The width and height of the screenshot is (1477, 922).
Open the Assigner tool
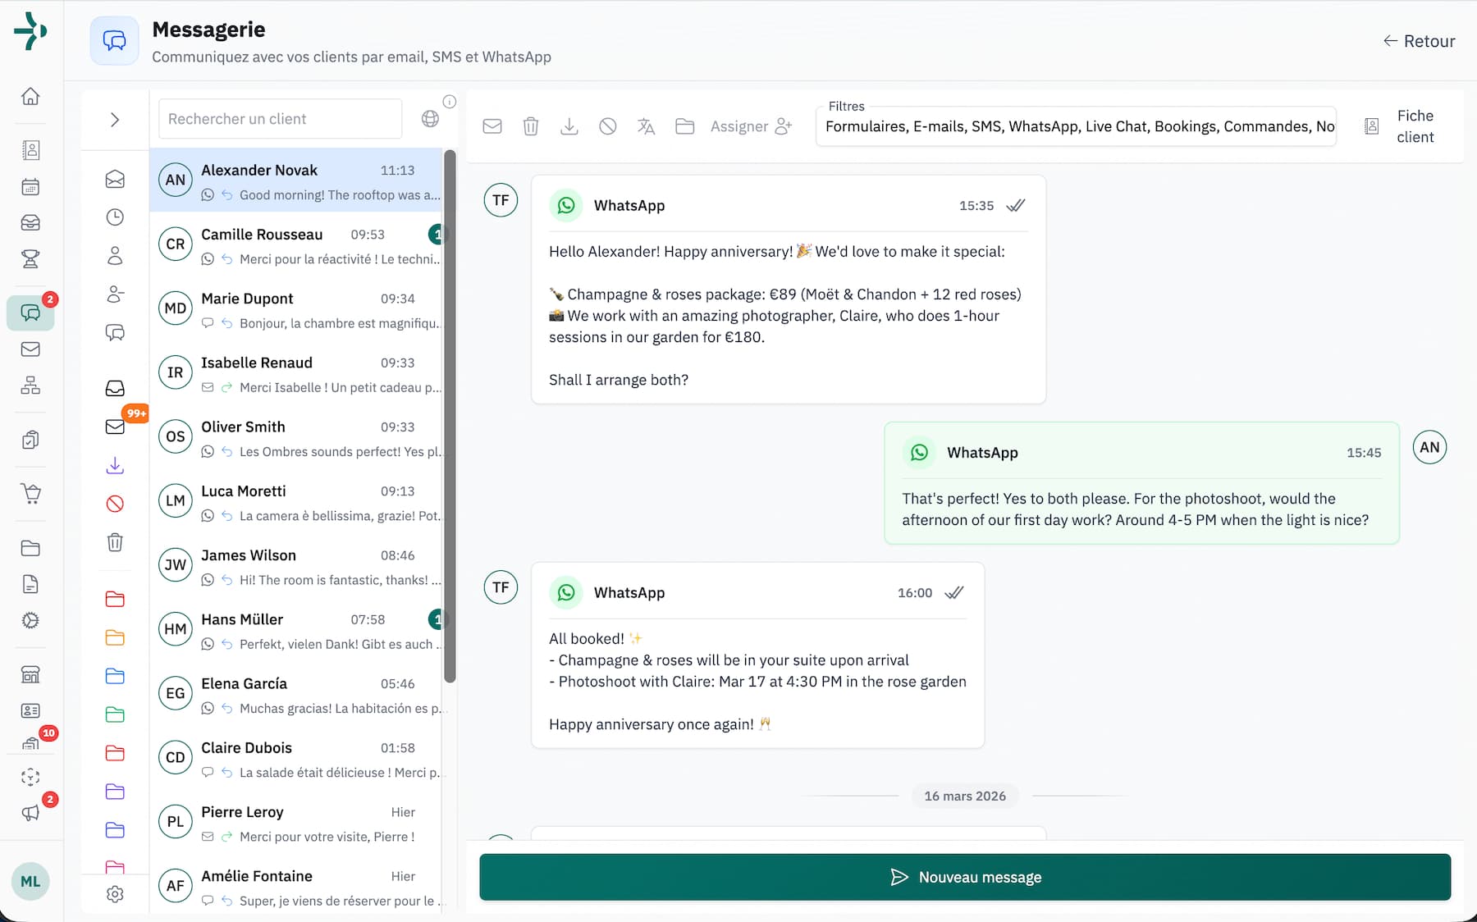click(x=750, y=126)
